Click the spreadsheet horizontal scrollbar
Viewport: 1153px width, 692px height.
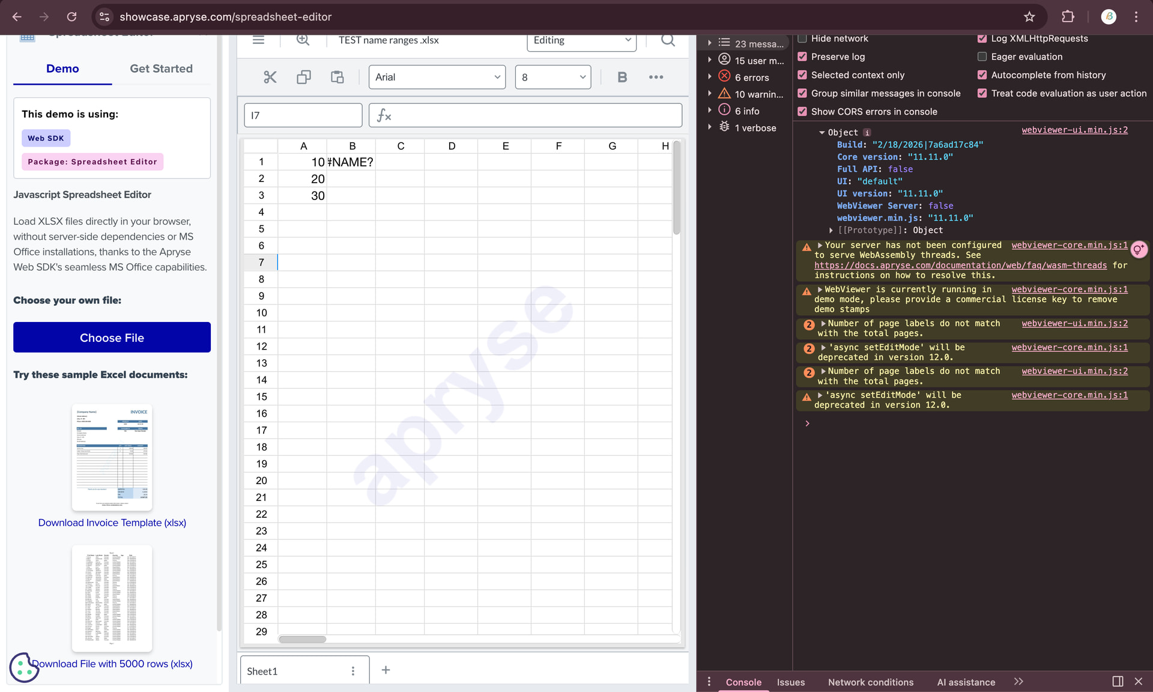(302, 639)
